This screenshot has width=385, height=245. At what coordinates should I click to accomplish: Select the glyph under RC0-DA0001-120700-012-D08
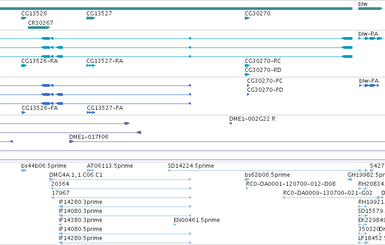(x=247, y=188)
